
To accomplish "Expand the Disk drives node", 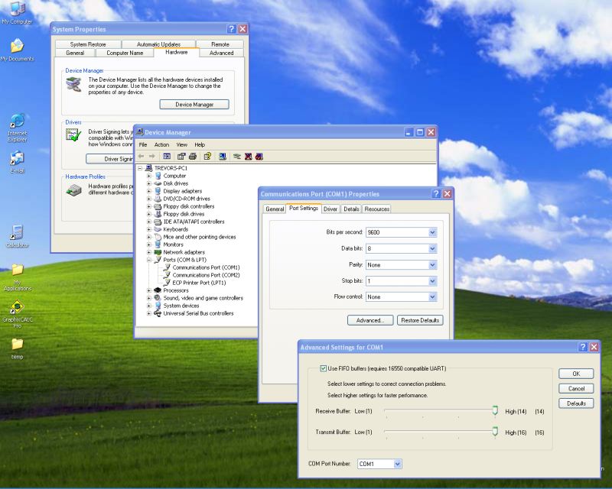I will (x=148, y=183).
